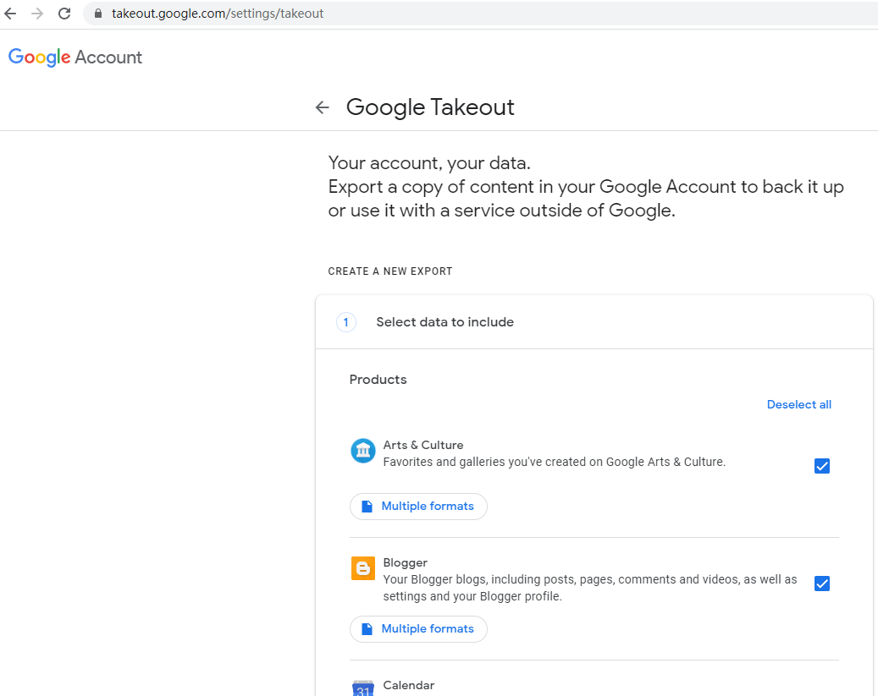The height and width of the screenshot is (696, 878).
Task: Uncheck the Arts & Culture checkbox
Action: tap(821, 466)
